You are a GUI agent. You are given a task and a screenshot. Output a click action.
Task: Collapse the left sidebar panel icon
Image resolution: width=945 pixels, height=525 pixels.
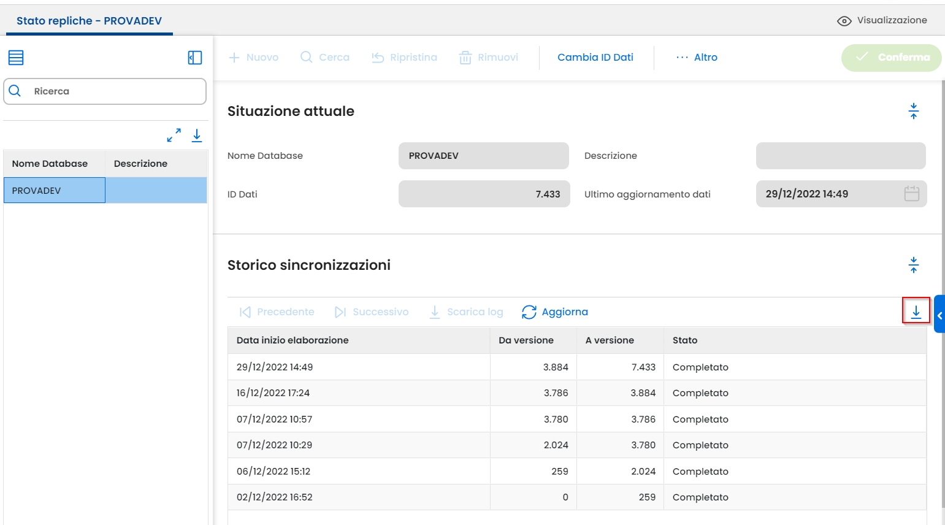point(195,58)
